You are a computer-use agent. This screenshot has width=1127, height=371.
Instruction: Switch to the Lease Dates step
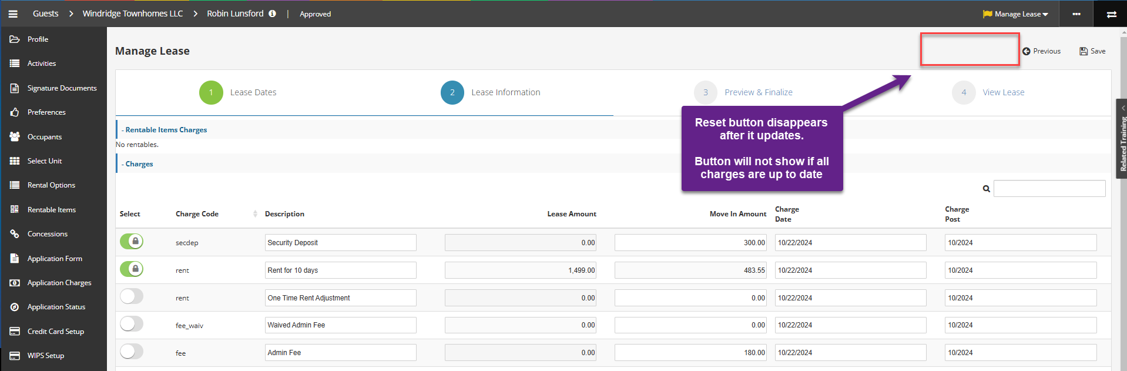[x=253, y=92]
